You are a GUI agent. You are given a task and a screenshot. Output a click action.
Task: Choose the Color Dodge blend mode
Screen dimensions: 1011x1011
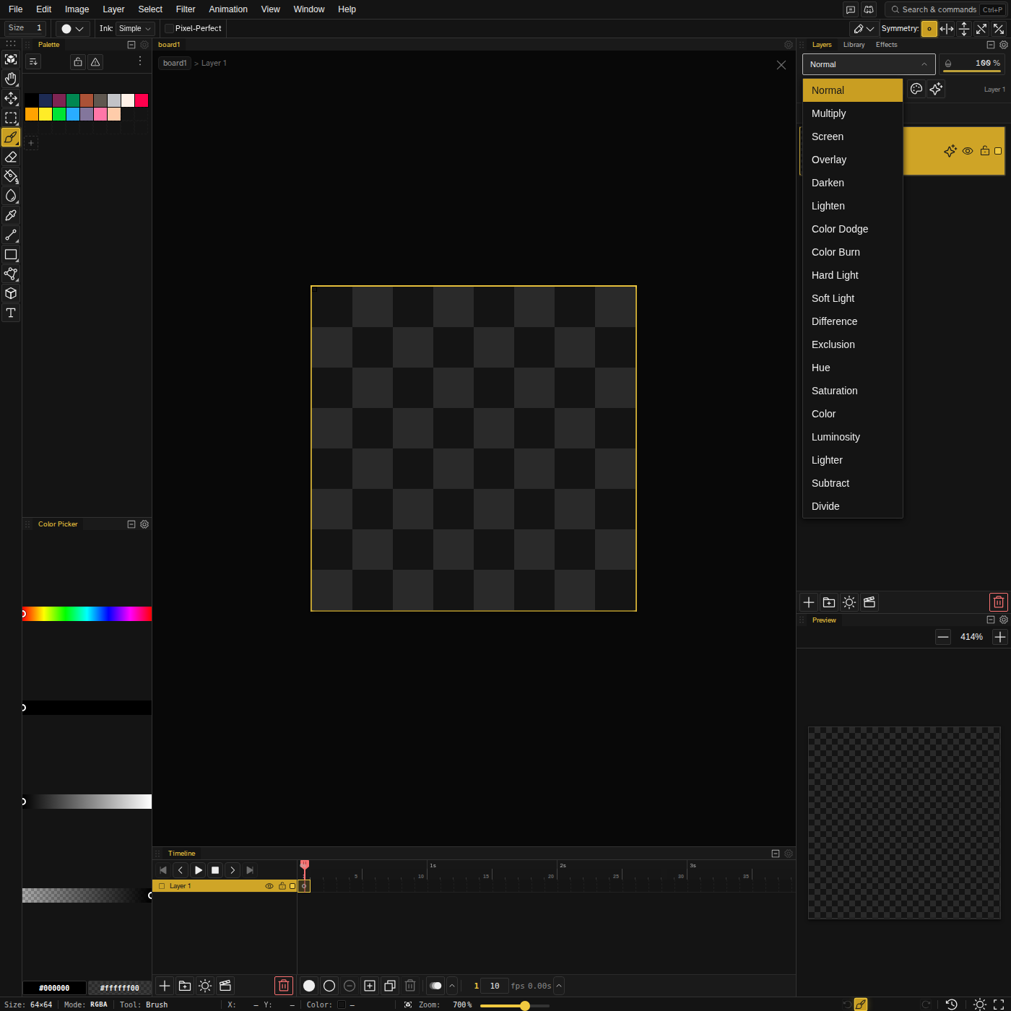click(x=853, y=229)
